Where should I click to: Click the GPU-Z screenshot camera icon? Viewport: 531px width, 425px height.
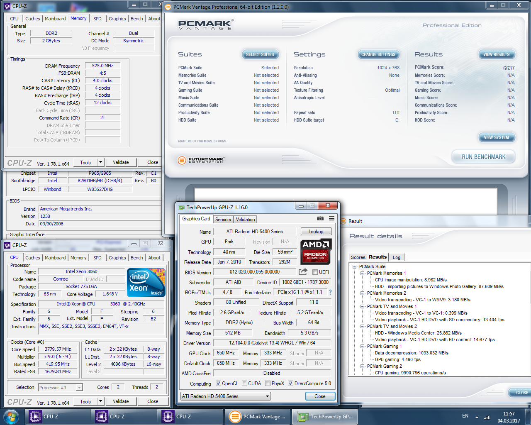pyautogui.click(x=320, y=218)
